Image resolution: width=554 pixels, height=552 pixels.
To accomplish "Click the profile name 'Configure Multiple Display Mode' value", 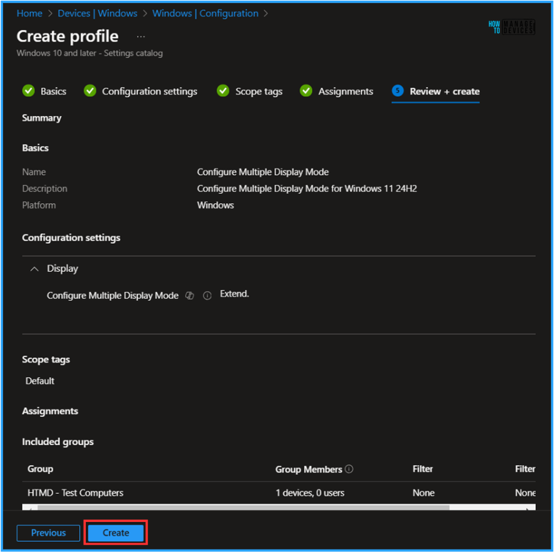I will (x=263, y=172).
